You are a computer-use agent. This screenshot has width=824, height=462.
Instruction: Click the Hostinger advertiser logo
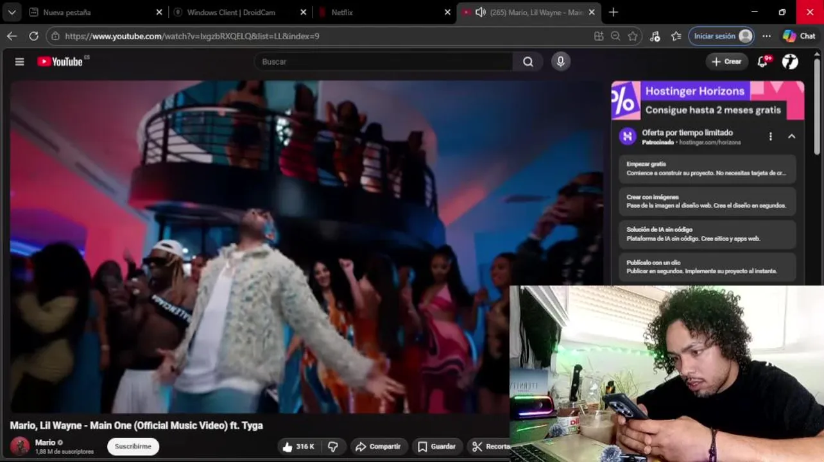(x=627, y=136)
